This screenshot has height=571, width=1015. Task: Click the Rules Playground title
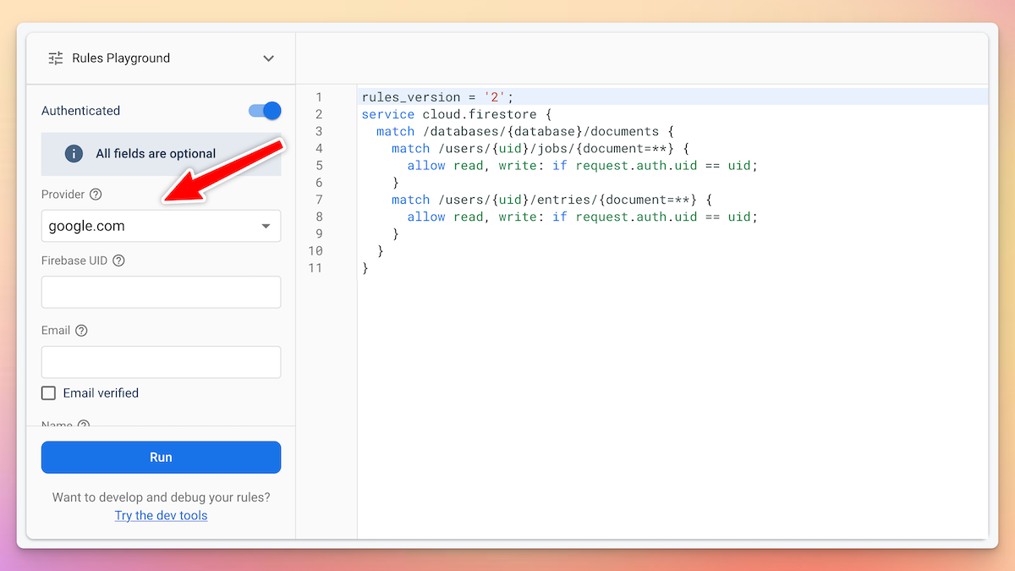pos(121,58)
